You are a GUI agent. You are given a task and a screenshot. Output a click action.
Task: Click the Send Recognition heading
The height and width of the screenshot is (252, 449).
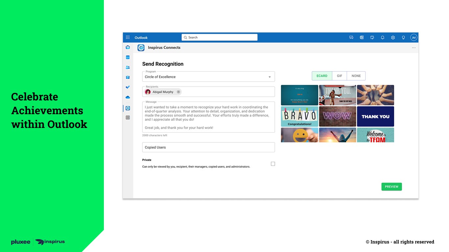click(x=163, y=64)
